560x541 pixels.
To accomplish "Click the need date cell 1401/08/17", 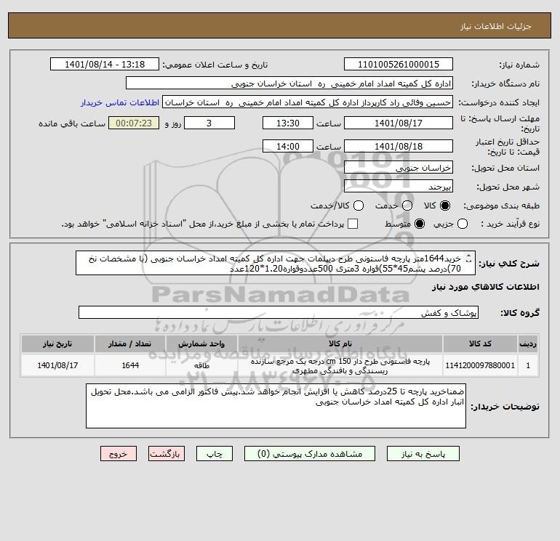I will 57,365.
